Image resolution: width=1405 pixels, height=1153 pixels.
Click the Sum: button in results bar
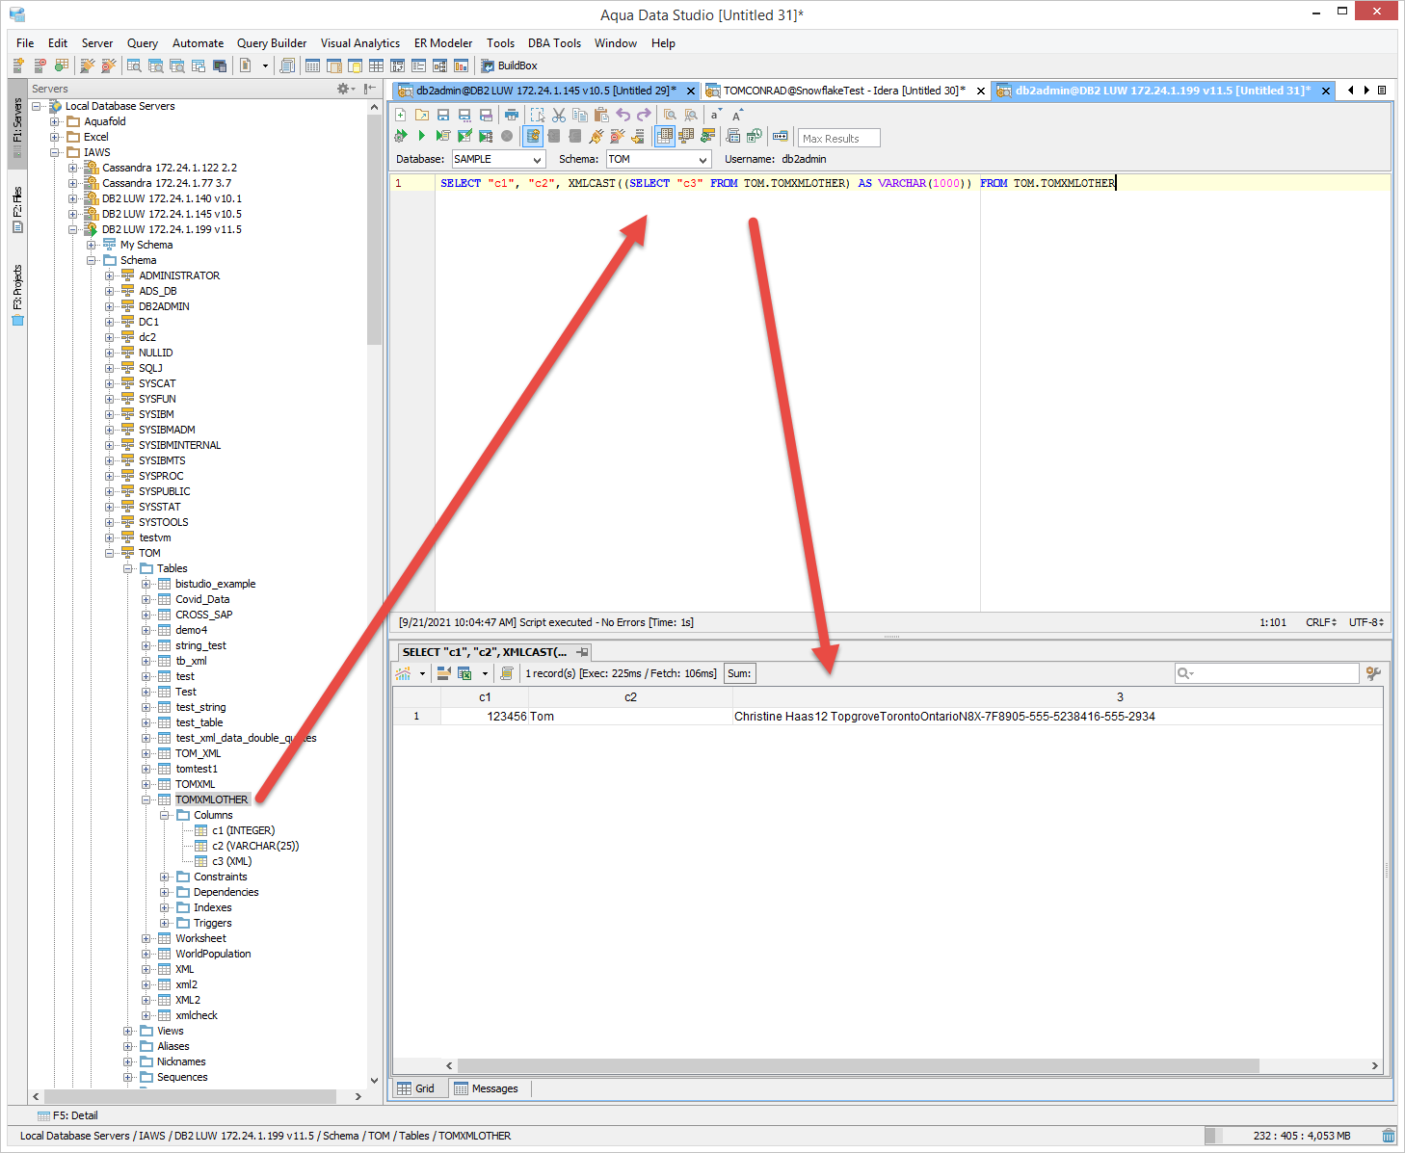coord(739,673)
